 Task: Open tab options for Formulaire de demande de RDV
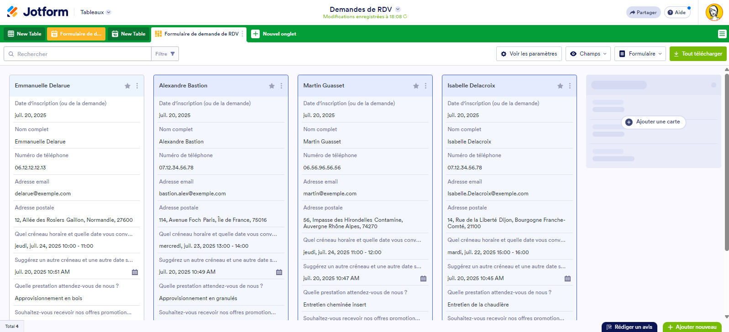(242, 34)
